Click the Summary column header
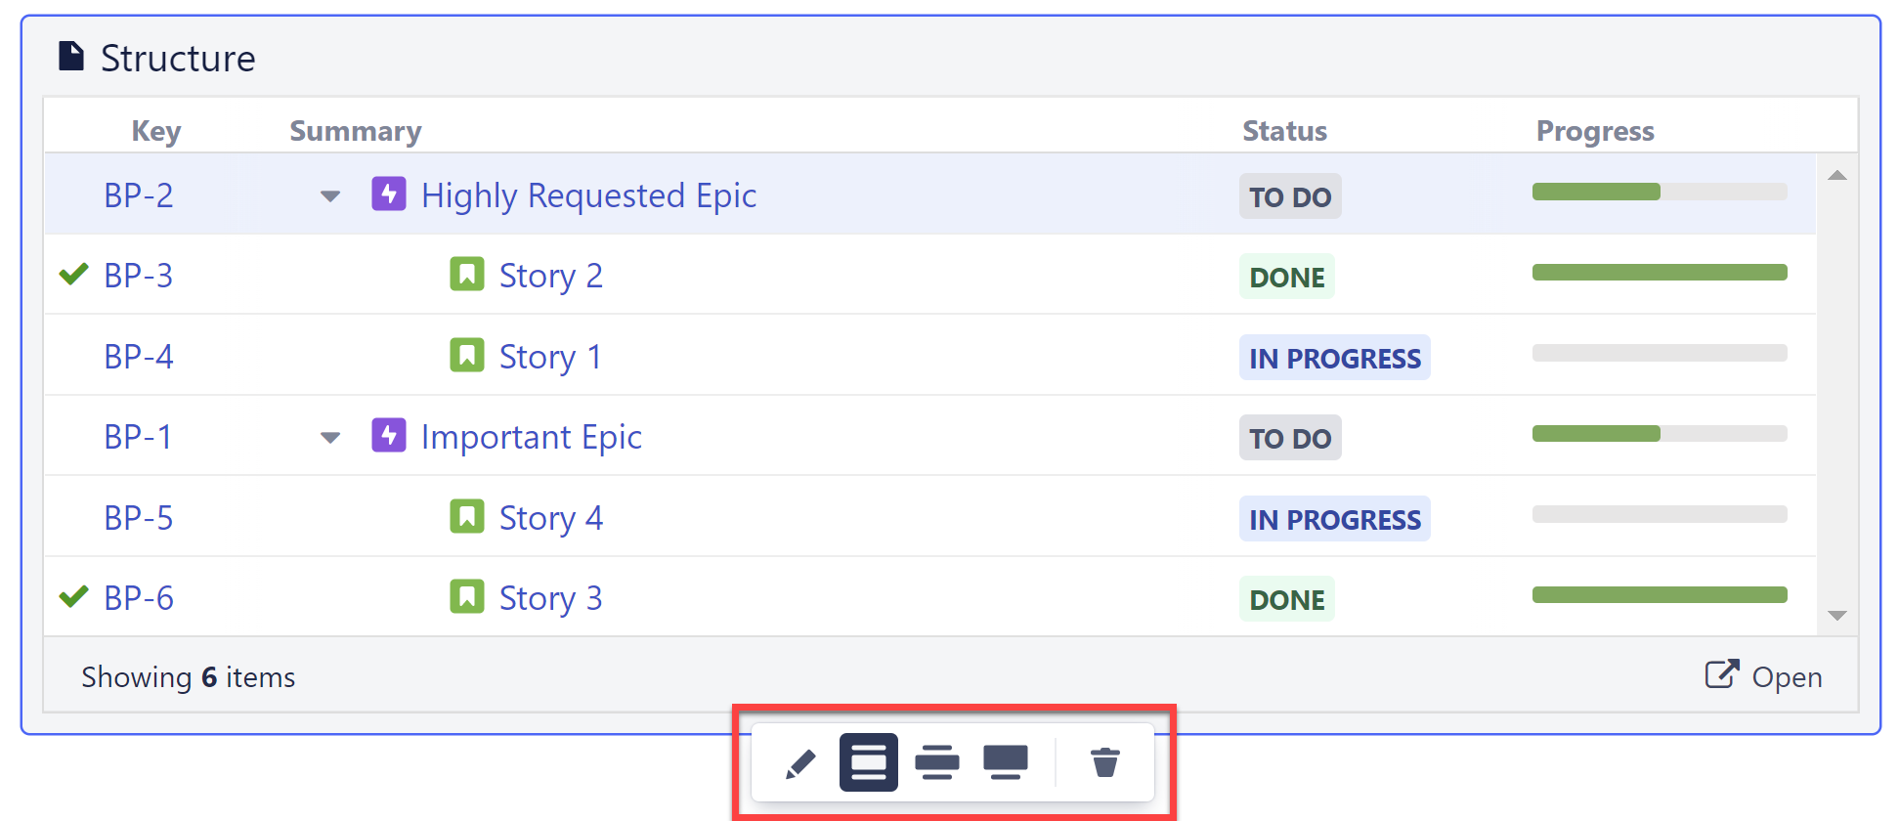Image resolution: width=1899 pixels, height=821 pixels. point(355,131)
